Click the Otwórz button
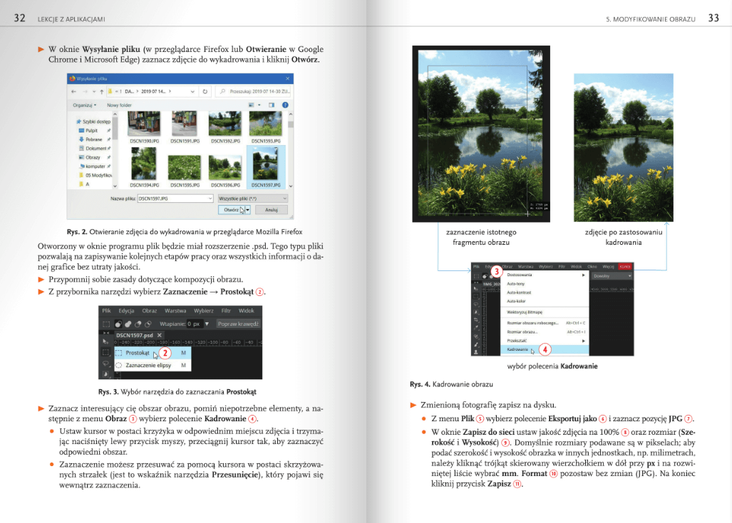Viewport: 732px width, 523px height. click(232, 210)
